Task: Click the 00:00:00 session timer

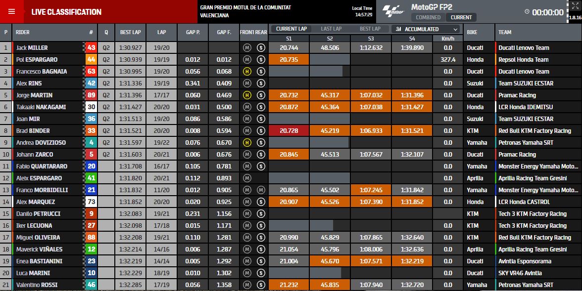Action: click(x=548, y=12)
